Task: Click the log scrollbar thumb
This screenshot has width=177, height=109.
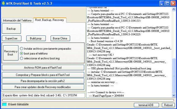Action: coord(173,76)
